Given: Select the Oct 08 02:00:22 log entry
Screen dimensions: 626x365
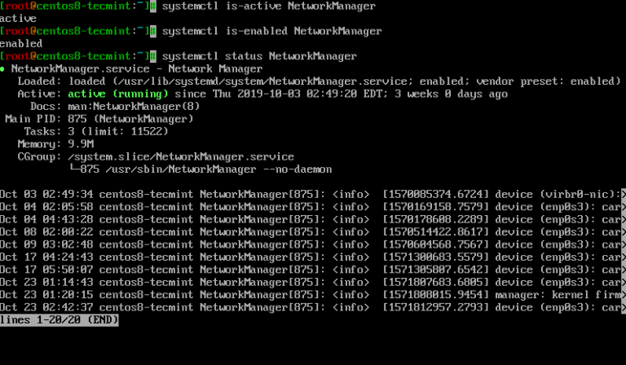Looking at the screenshot, I should (x=46, y=232).
